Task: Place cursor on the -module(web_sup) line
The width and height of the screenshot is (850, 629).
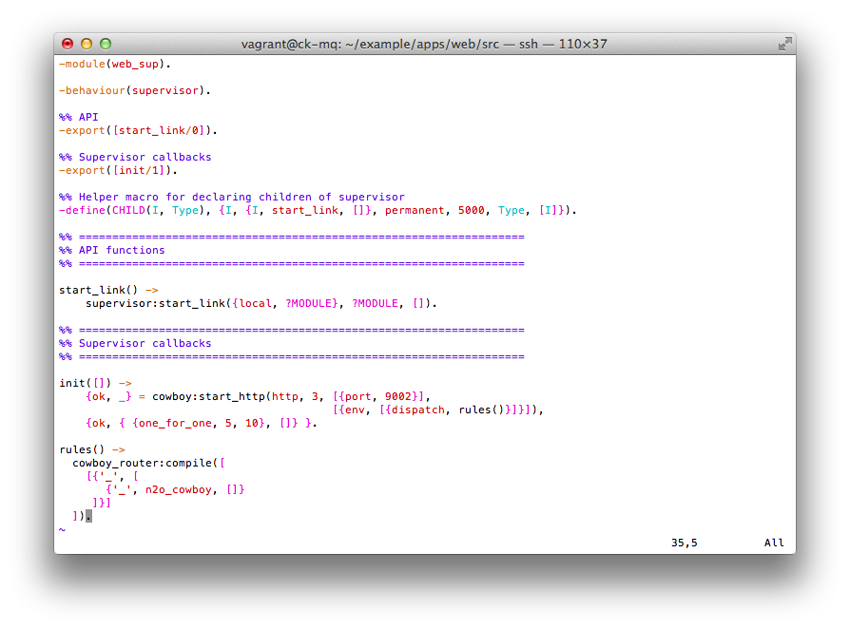Action: point(114,65)
